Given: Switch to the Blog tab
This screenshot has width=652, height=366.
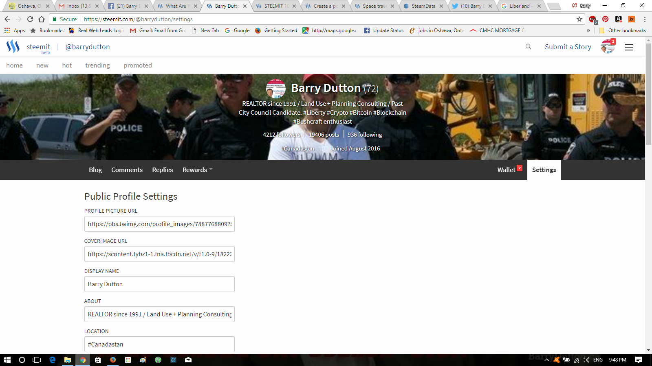Looking at the screenshot, I should [95, 170].
